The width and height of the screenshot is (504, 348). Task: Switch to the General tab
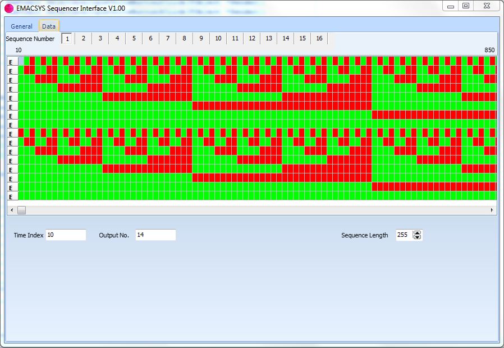click(x=22, y=26)
